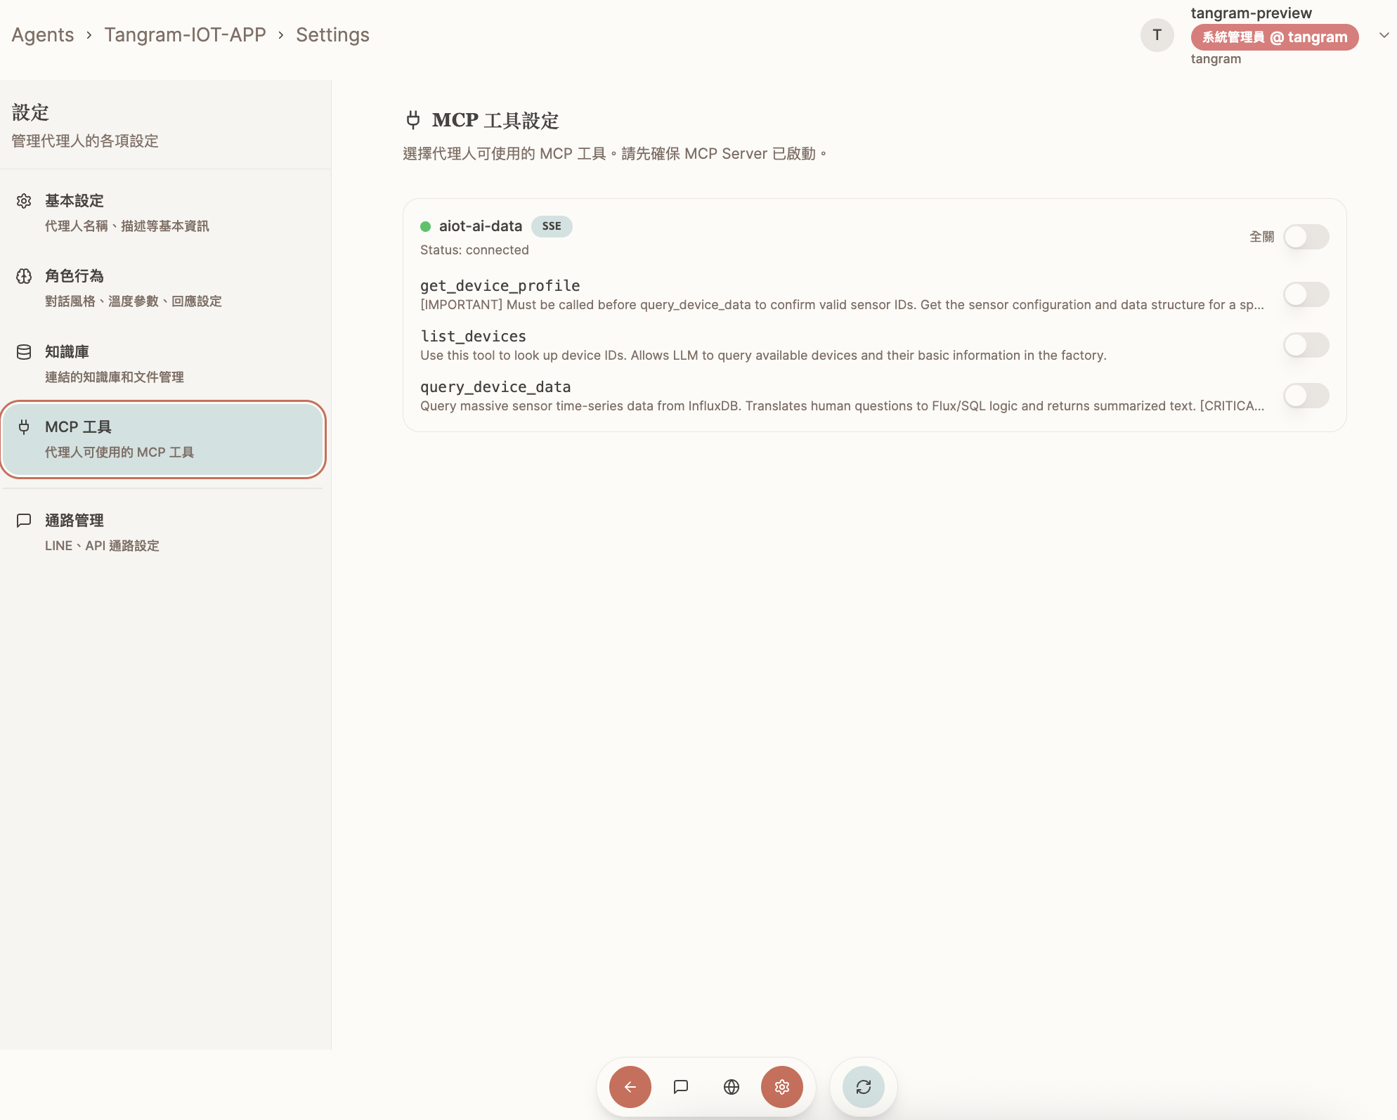Screen dimensions: 1397x1120
Task: Click the database icon beside 知識庫
Action: [x=24, y=352]
